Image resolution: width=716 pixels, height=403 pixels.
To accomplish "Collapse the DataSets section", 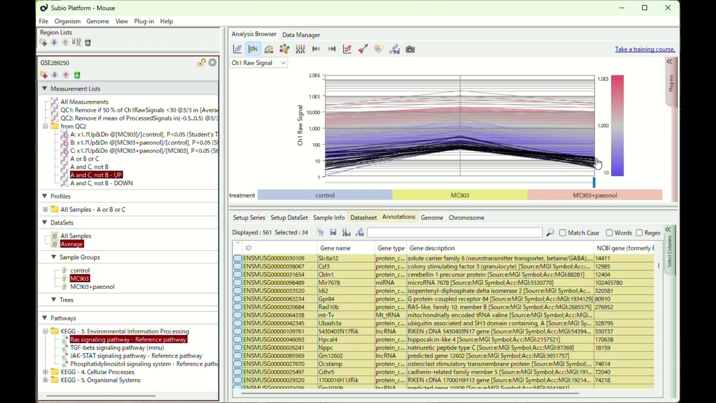I will (44, 223).
